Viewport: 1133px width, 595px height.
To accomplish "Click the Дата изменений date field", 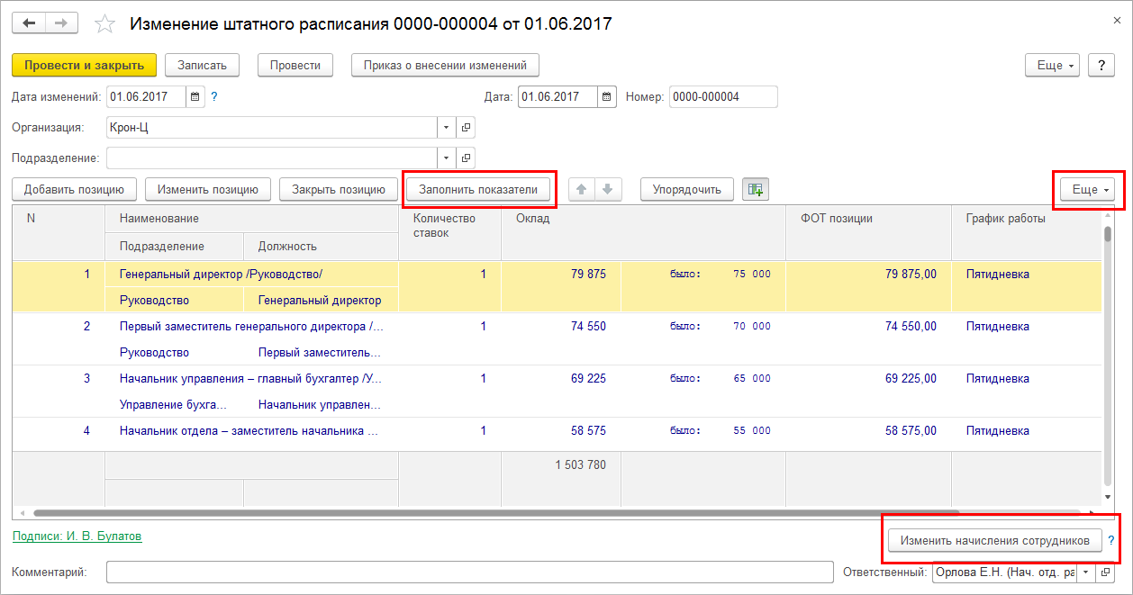I will [x=146, y=96].
